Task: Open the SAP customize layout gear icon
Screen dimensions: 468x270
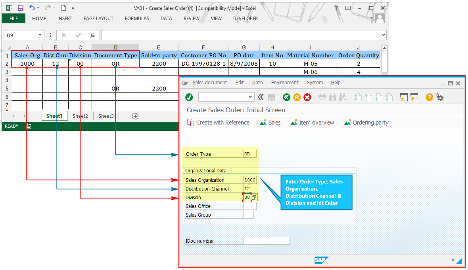Action: tap(439, 97)
